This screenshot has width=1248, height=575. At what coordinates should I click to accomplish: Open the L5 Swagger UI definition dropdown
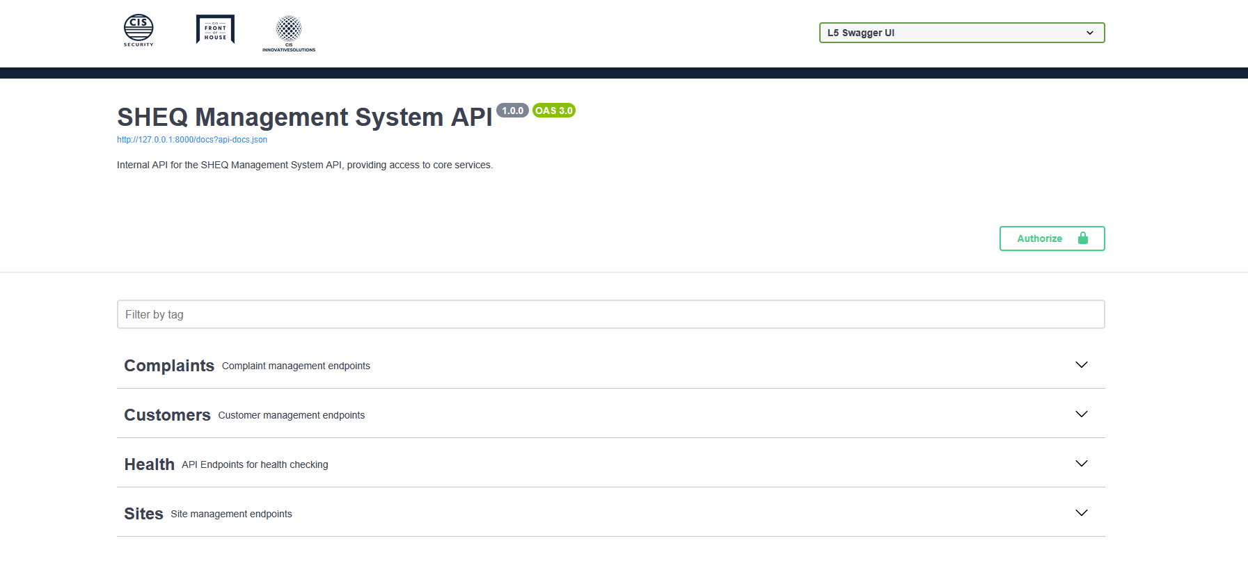(961, 33)
